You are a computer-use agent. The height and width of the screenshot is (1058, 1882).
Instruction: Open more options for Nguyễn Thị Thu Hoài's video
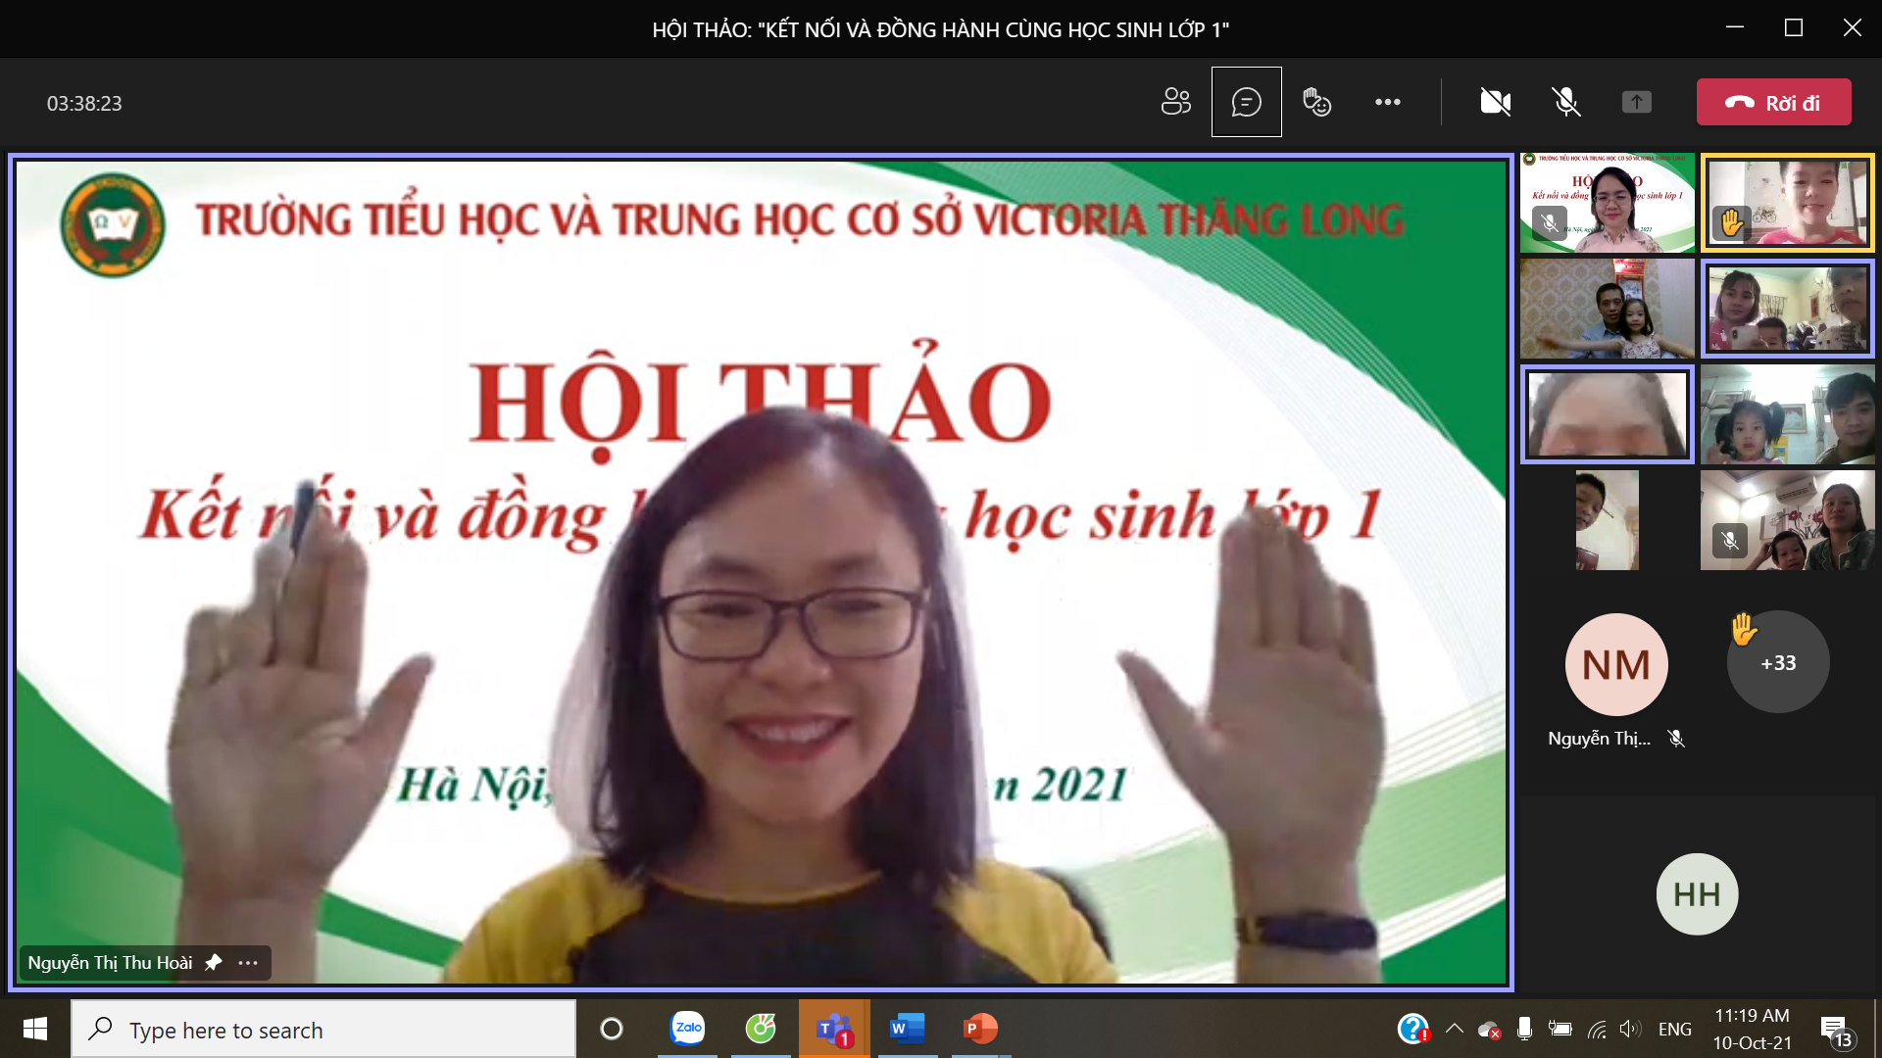click(248, 963)
